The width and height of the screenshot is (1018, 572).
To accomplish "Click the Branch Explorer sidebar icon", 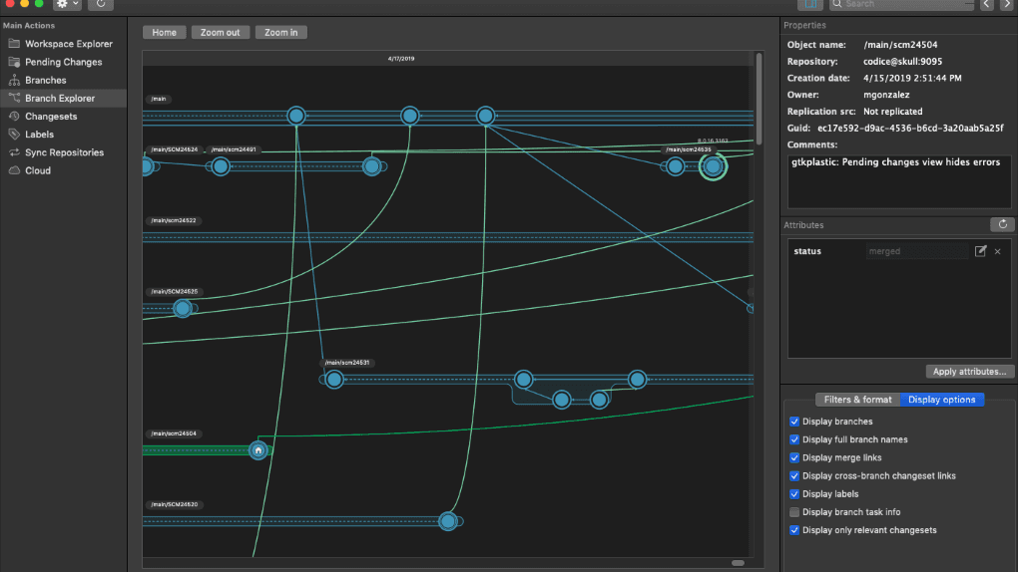I will [14, 98].
